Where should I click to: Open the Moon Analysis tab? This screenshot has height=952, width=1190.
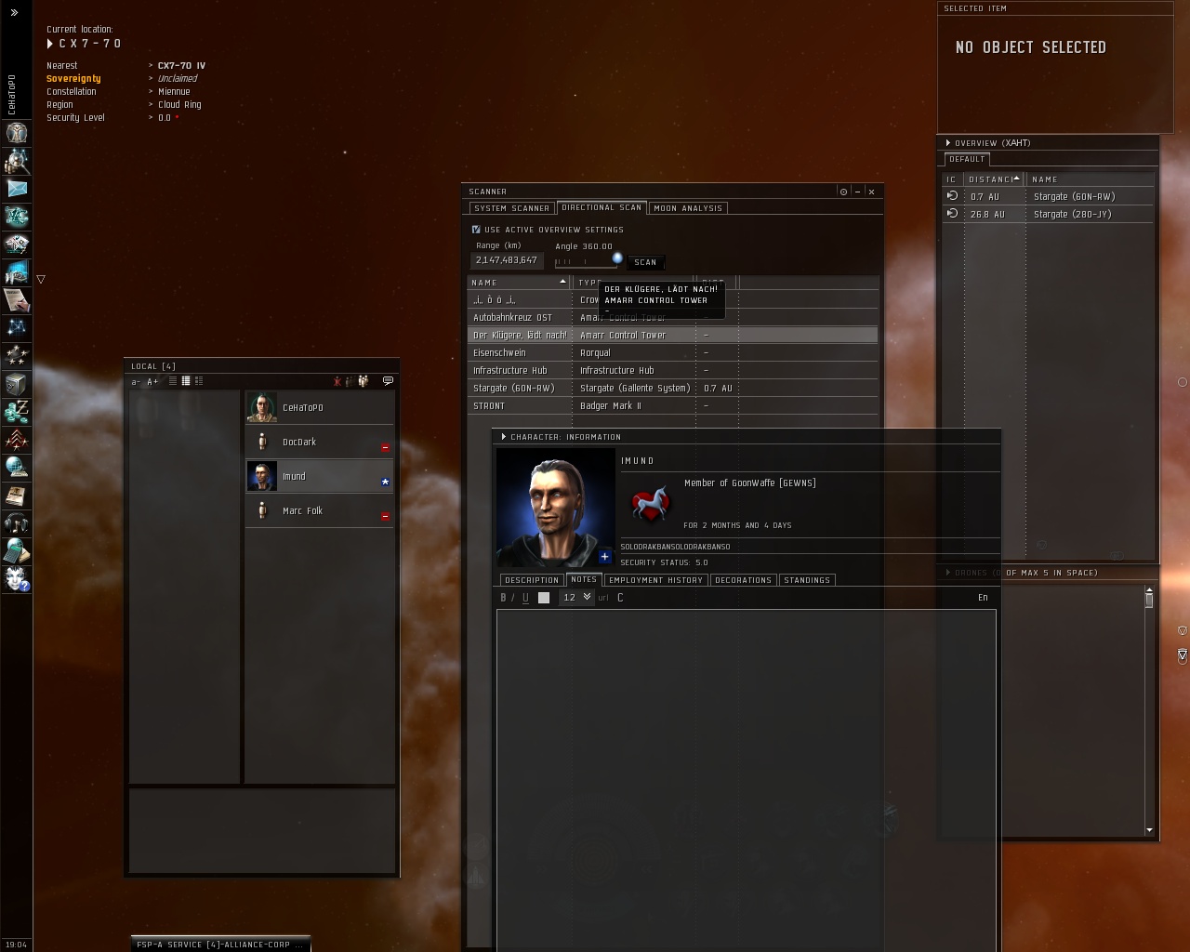click(688, 208)
